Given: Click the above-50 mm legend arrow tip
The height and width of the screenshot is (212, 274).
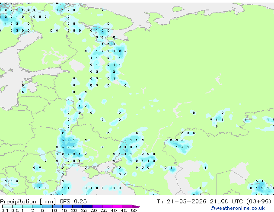Looking at the screenshot, I should 137,206.
